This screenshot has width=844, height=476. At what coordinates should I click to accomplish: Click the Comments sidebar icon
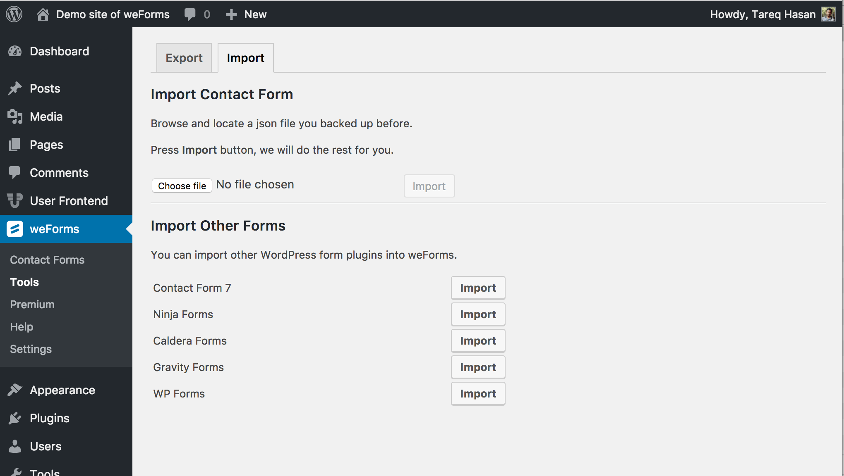tap(15, 173)
